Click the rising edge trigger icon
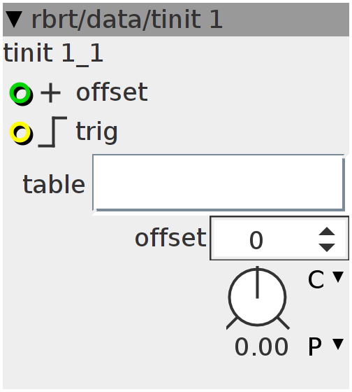The width and height of the screenshot is (352, 392). 52,132
